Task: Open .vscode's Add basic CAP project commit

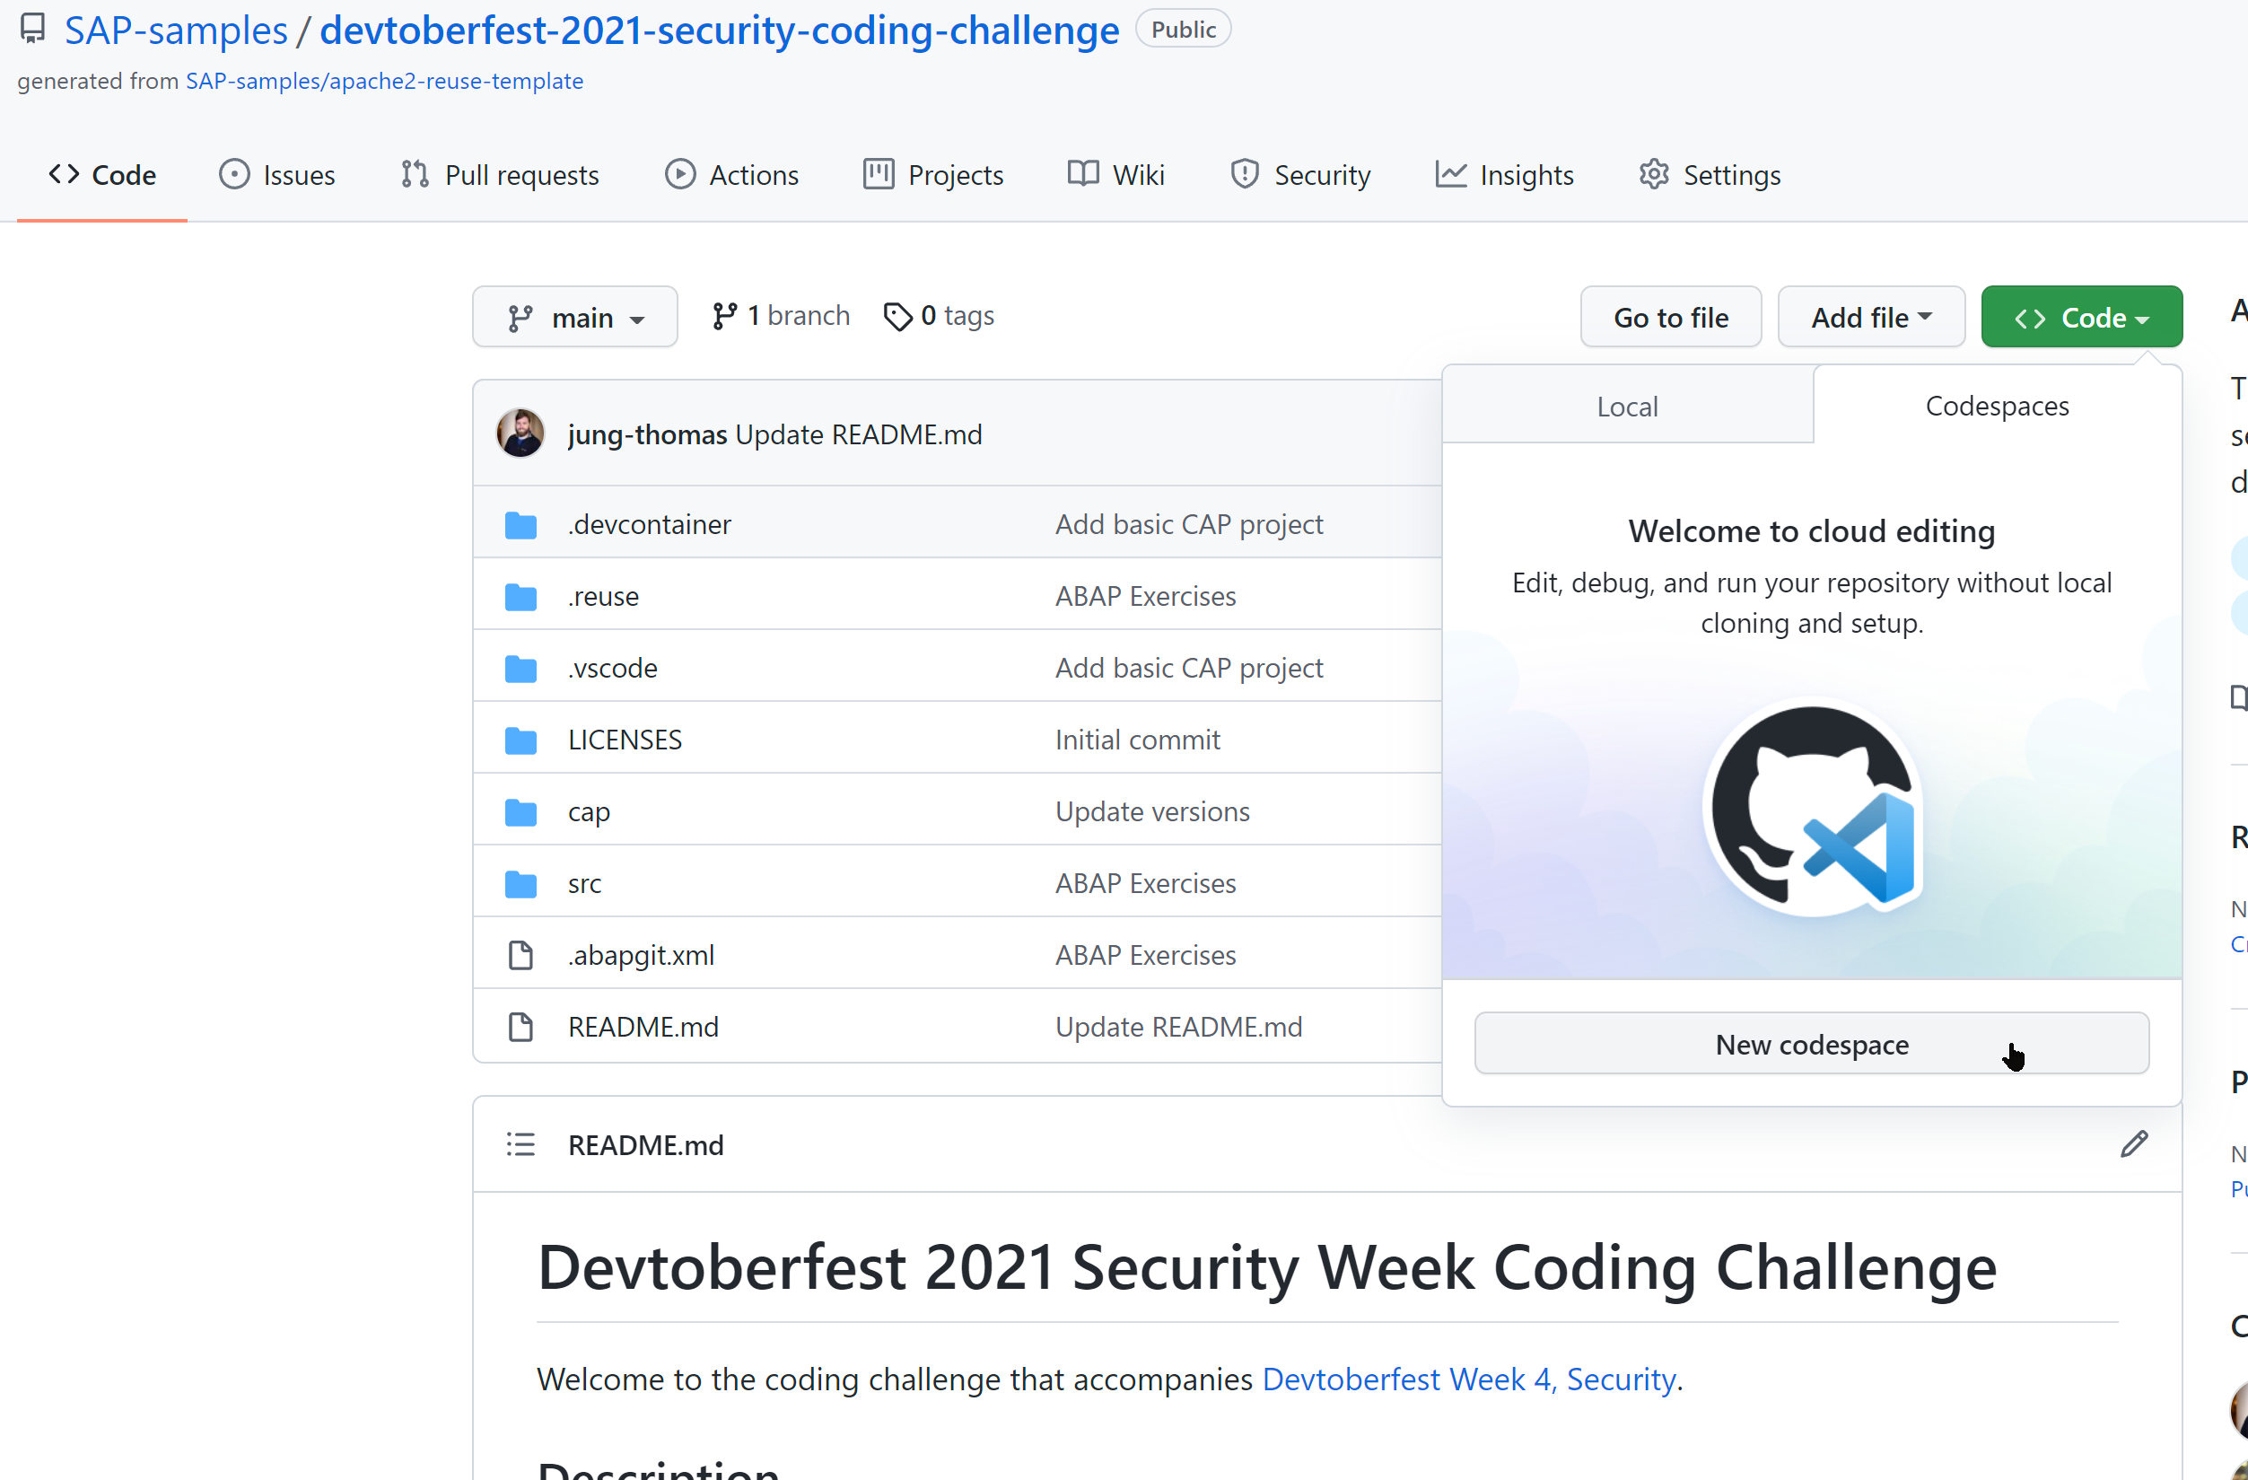Action: (x=1188, y=668)
